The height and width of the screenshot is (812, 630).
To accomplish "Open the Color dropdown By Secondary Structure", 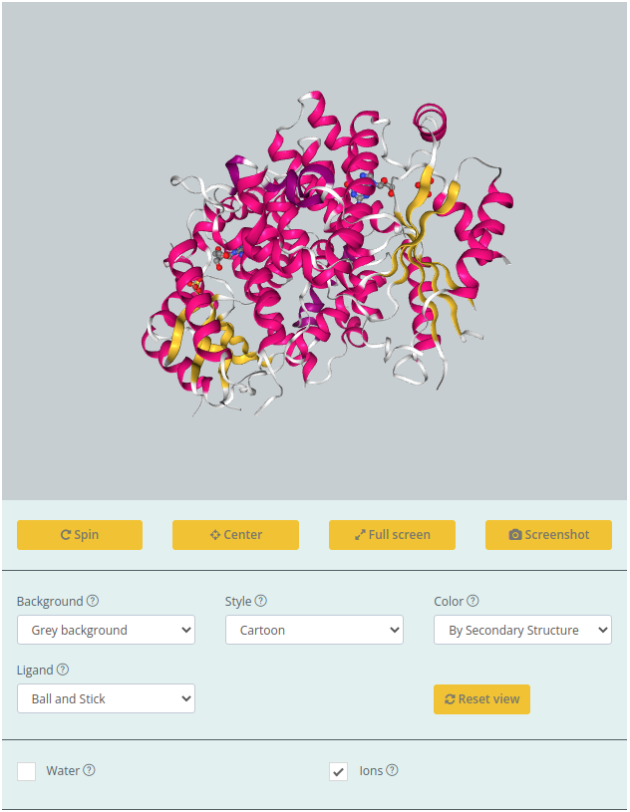I will click(x=522, y=630).
